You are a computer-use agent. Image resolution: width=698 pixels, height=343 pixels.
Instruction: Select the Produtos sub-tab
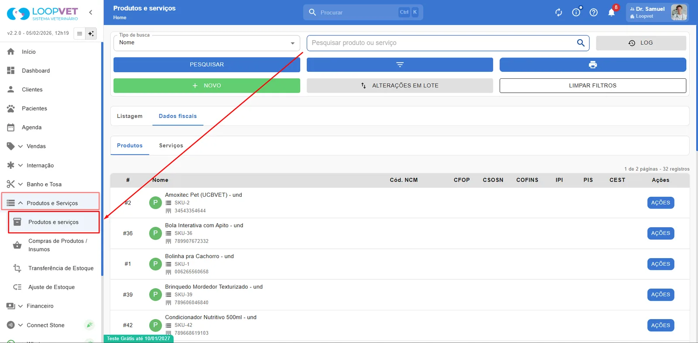pos(130,145)
